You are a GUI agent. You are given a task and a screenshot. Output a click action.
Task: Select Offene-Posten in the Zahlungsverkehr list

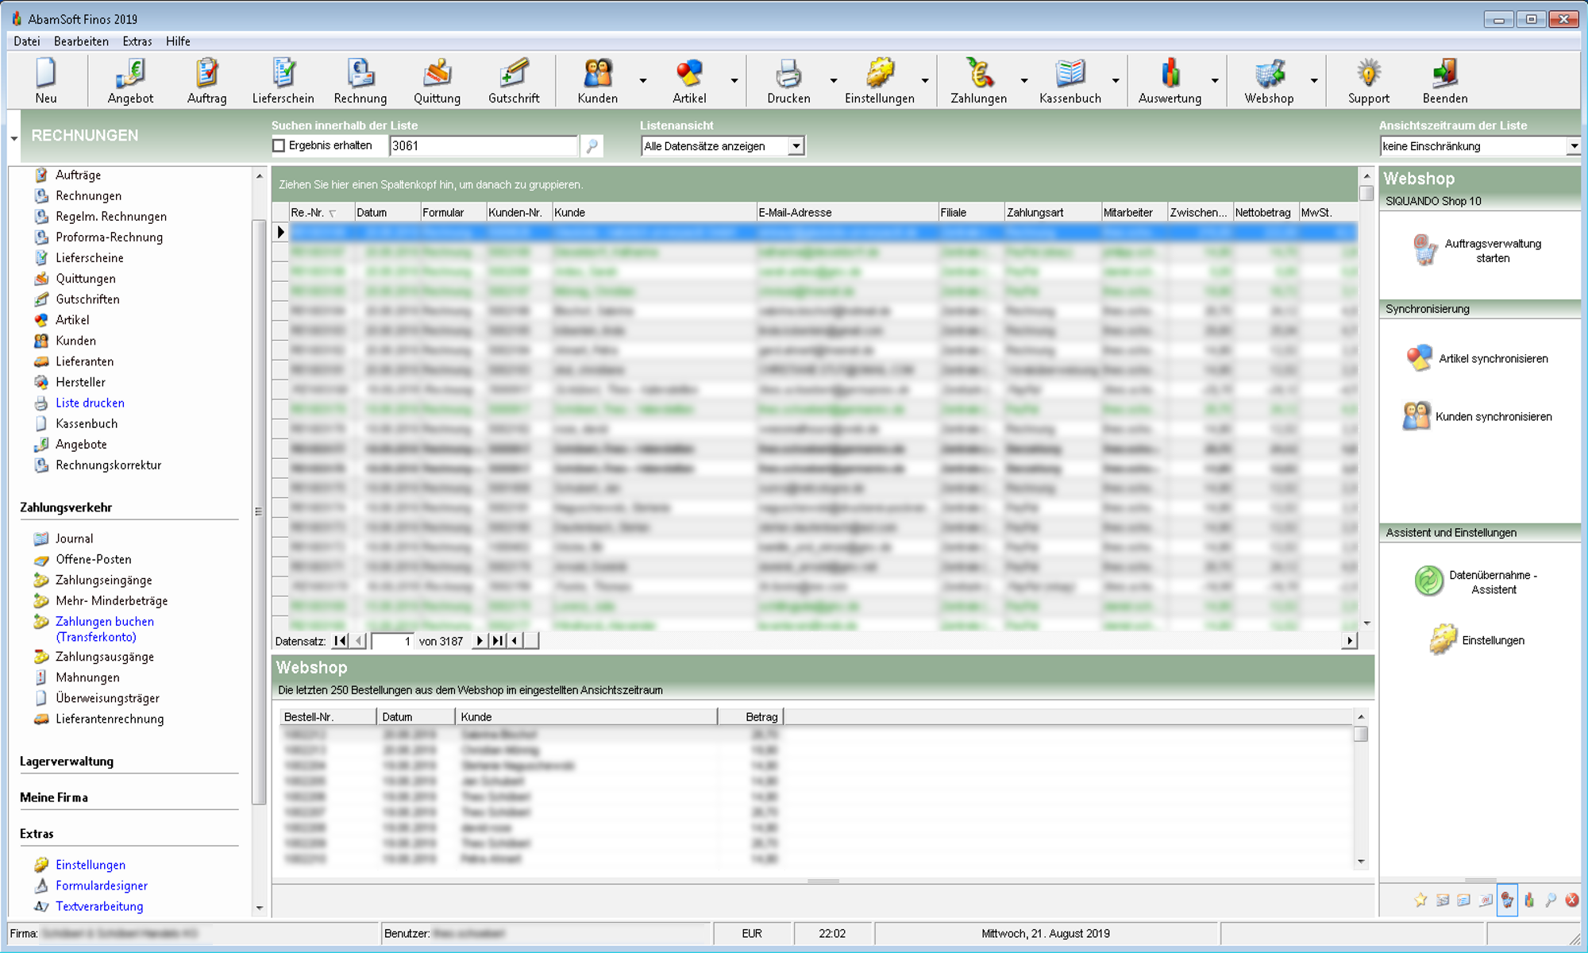coord(93,559)
